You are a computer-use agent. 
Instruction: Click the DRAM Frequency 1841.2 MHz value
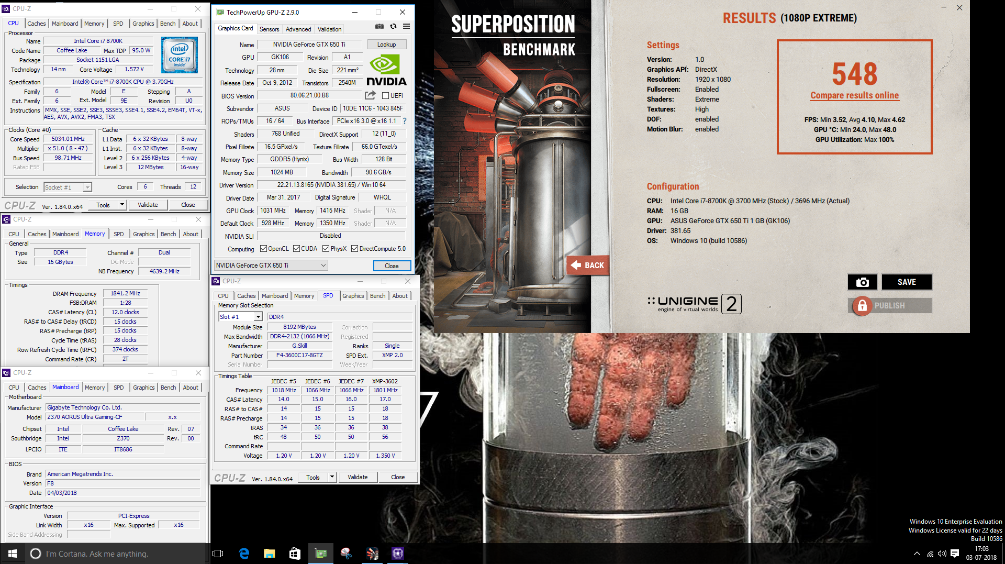125,293
